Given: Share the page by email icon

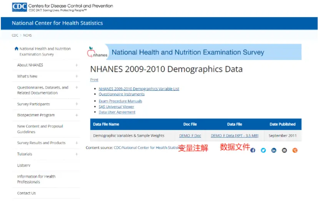Looking at the screenshot, I should 284,150.
